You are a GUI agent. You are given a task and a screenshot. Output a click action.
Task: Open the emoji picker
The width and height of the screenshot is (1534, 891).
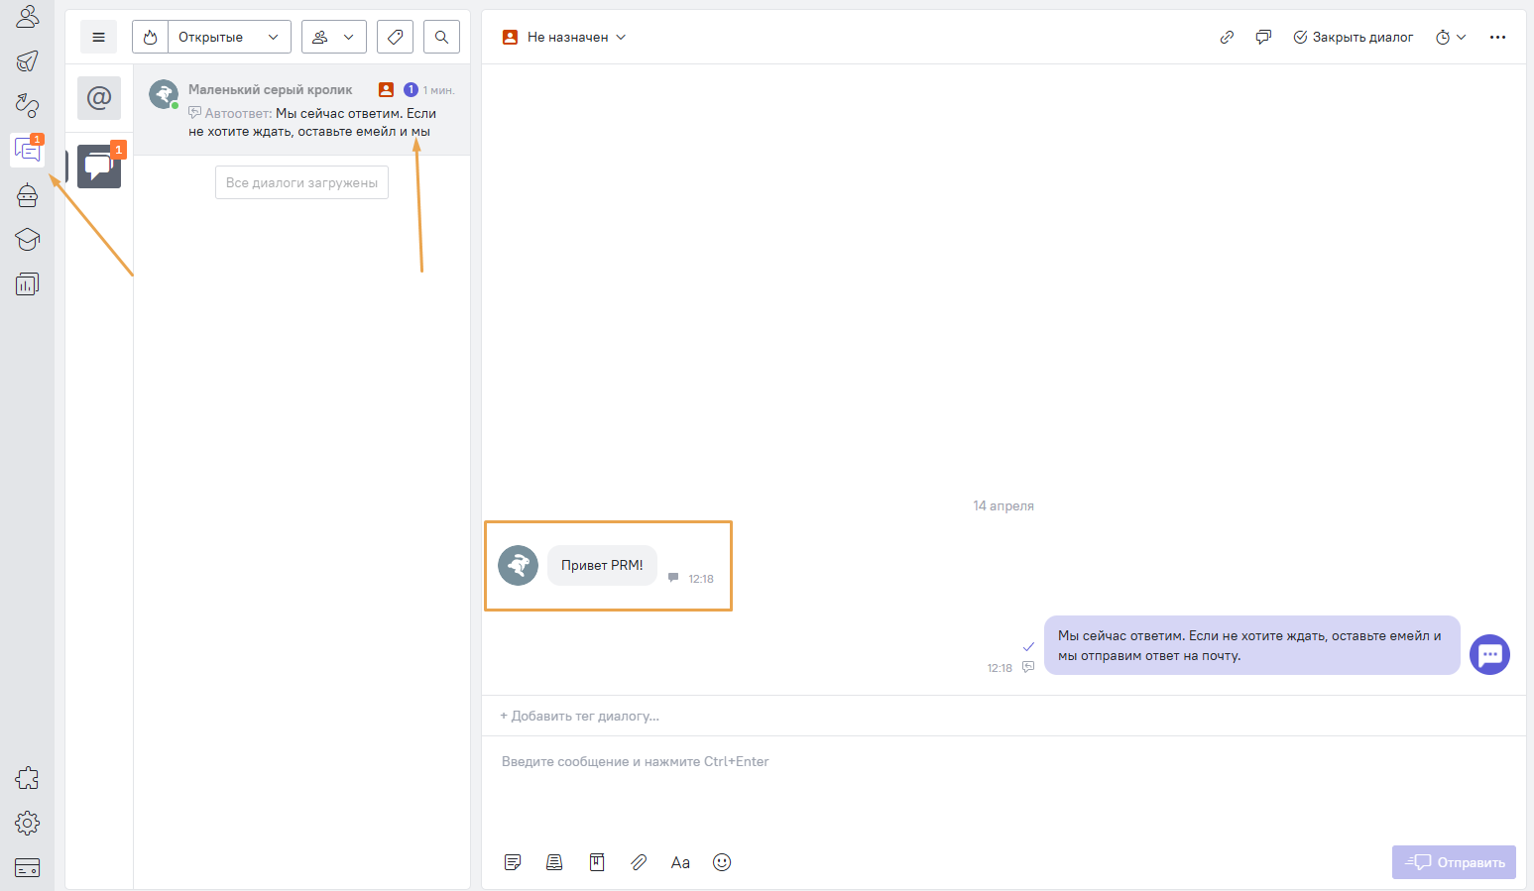(x=722, y=862)
